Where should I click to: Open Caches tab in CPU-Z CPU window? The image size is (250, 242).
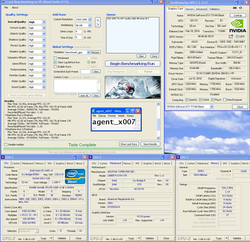[16, 163]
